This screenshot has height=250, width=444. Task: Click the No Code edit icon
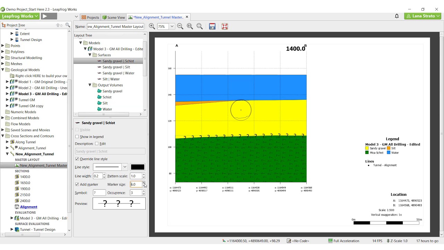(x=289, y=241)
